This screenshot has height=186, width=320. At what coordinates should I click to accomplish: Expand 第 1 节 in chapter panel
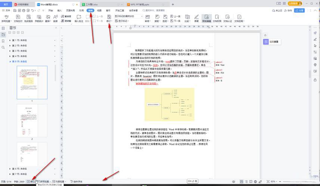[10, 40]
